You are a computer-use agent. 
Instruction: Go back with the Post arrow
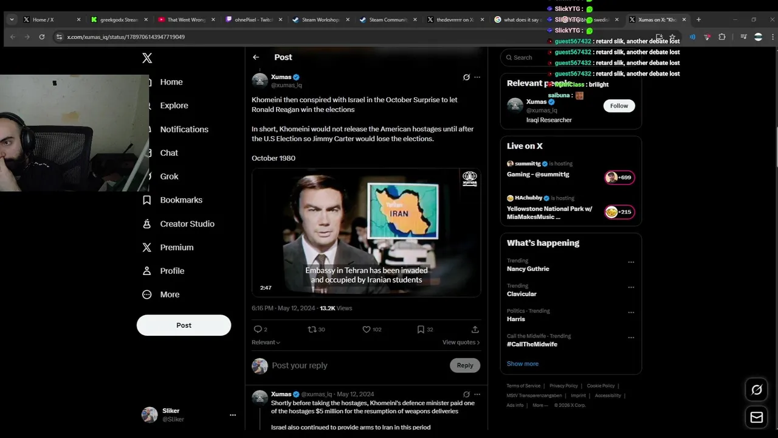pyautogui.click(x=256, y=57)
